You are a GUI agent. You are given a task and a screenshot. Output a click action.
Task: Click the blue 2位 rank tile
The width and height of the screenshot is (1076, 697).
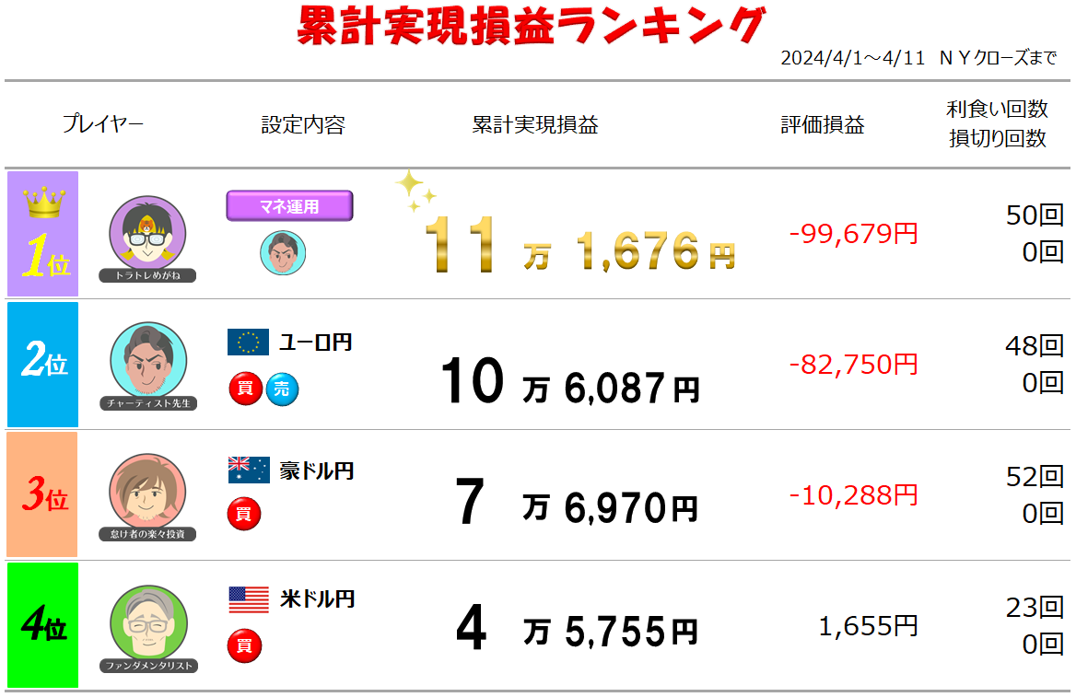point(42,365)
